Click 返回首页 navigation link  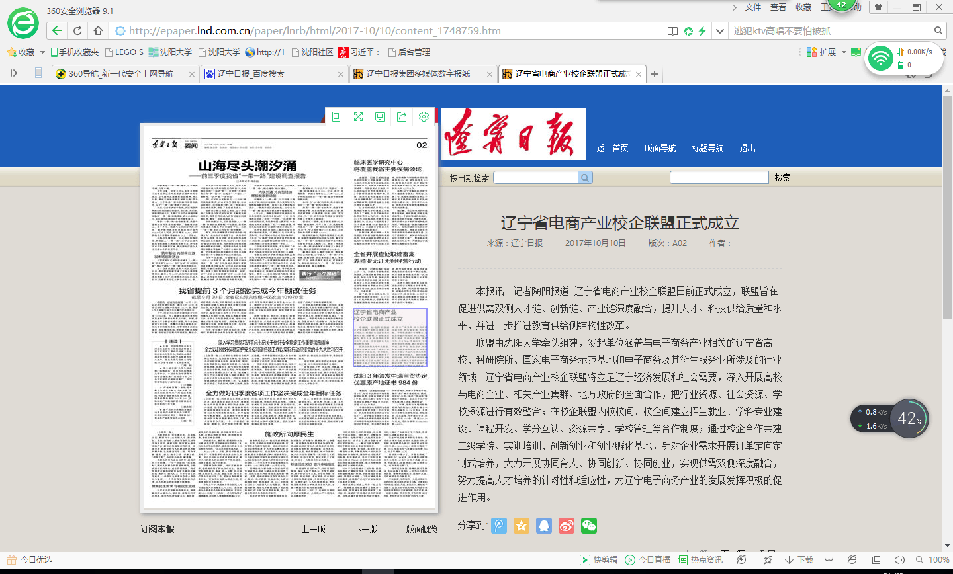[x=612, y=148]
